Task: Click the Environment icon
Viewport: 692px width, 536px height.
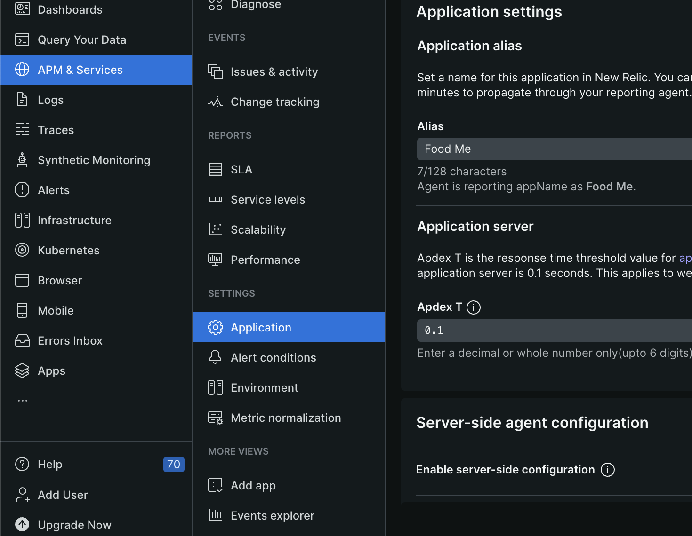Action: [x=216, y=387]
